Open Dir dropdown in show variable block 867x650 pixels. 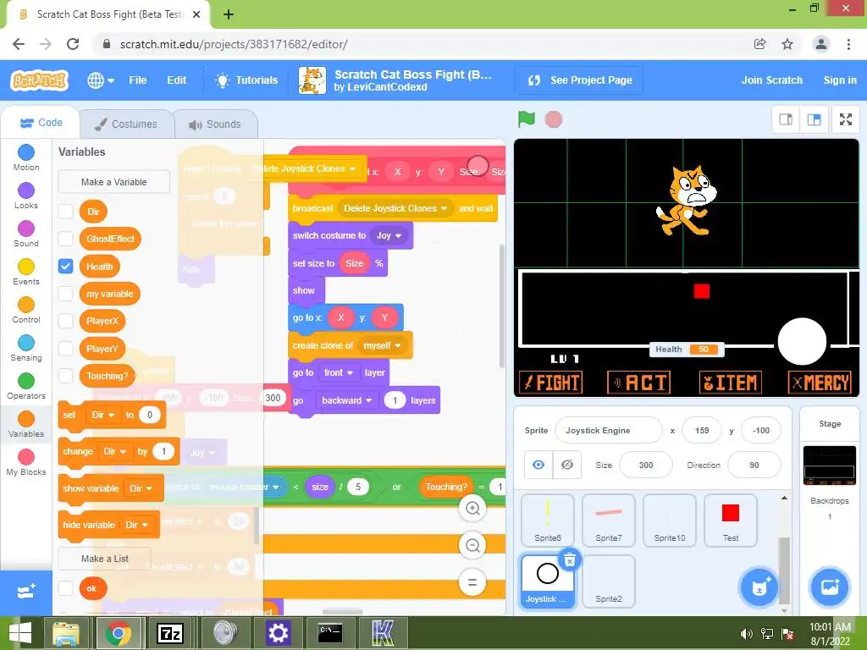(x=141, y=488)
